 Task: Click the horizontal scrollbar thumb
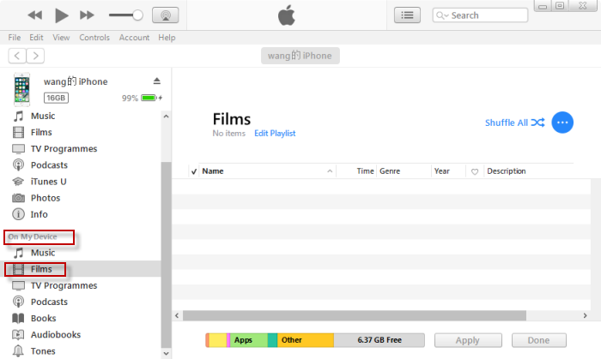[355, 315]
